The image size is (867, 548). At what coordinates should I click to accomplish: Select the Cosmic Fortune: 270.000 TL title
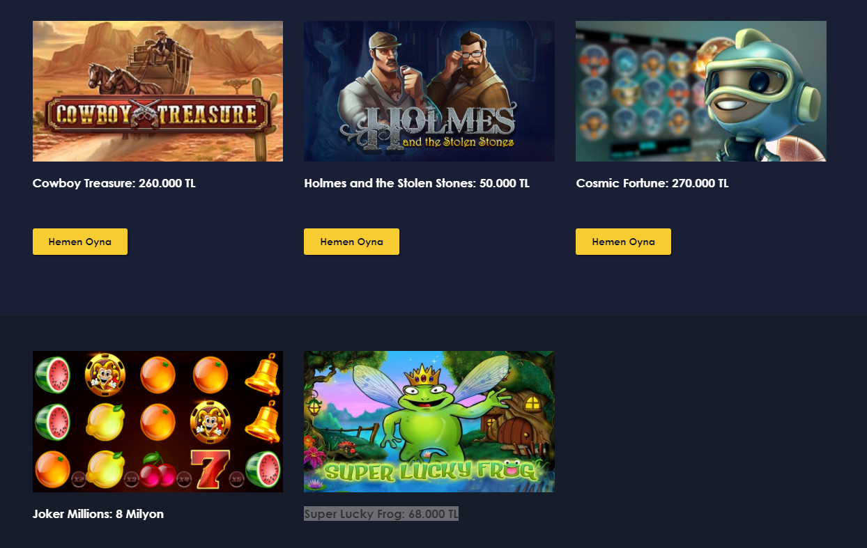click(x=652, y=183)
